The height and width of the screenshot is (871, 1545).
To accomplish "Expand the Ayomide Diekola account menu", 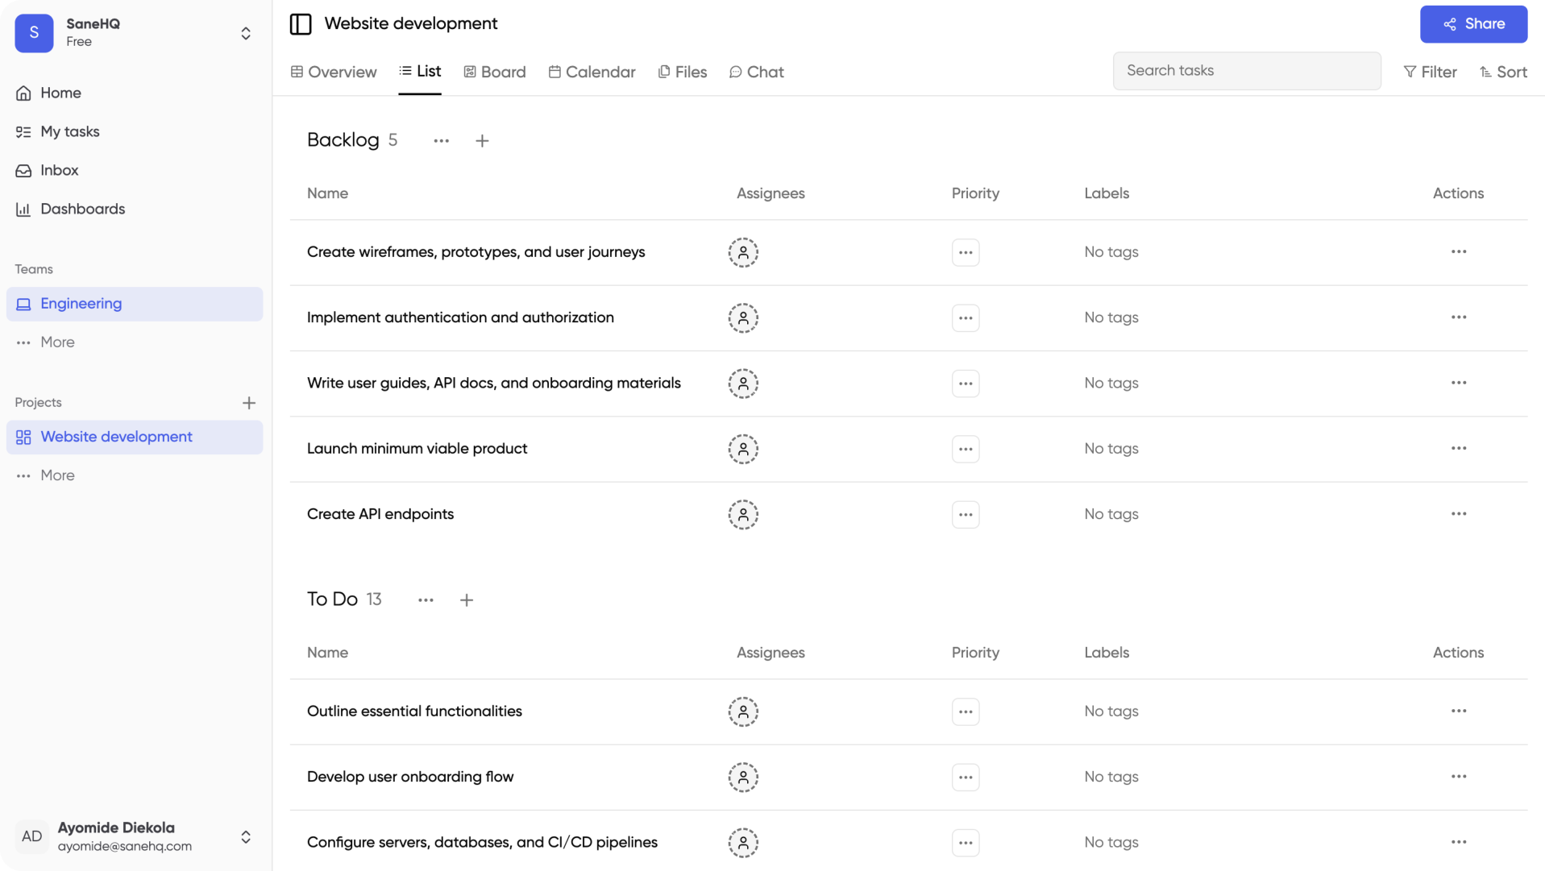I will pyautogui.click(x=246, y=837).
